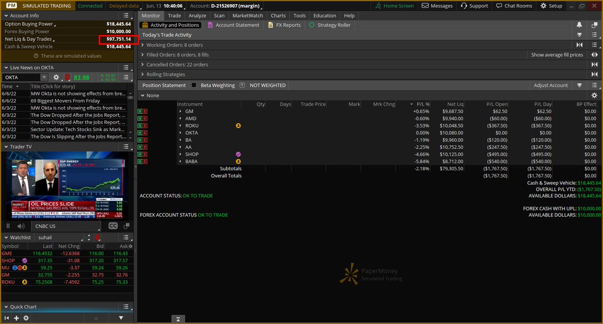This screenshot has width=603, height=324.
Task: Expand the ROKU position row
Action: (180, 126)
